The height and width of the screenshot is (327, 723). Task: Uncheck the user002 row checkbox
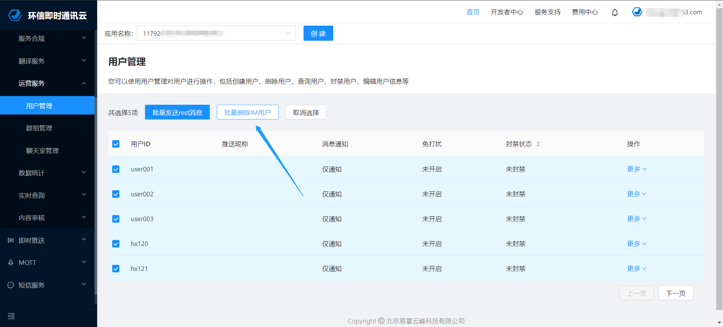pyautogui.click(x=116, y=194)
